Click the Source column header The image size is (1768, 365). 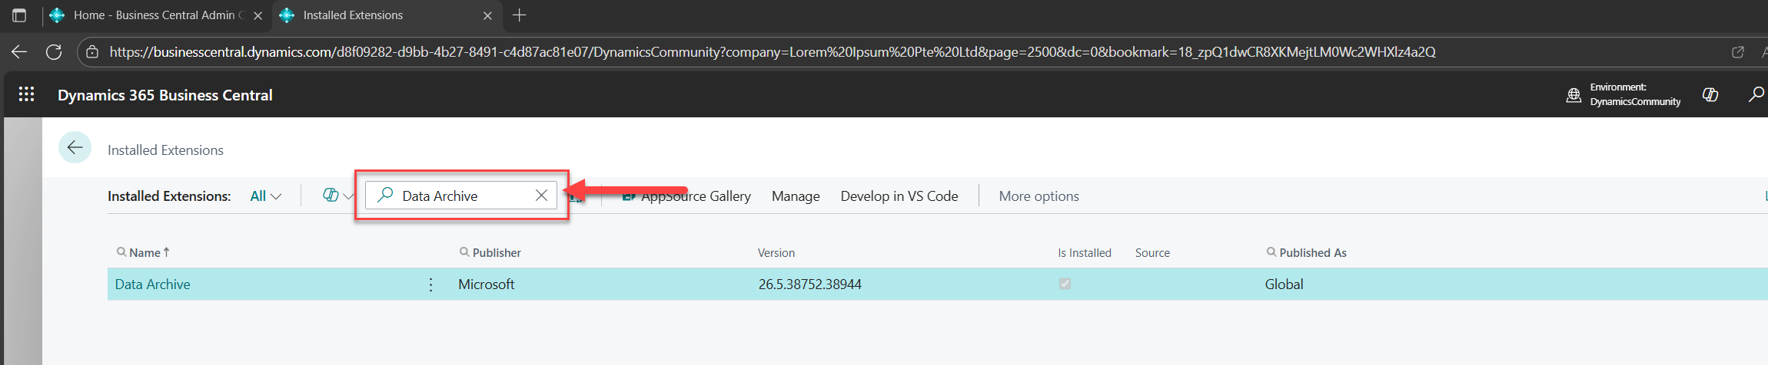pyautogui.click(x=1152, y=252)
